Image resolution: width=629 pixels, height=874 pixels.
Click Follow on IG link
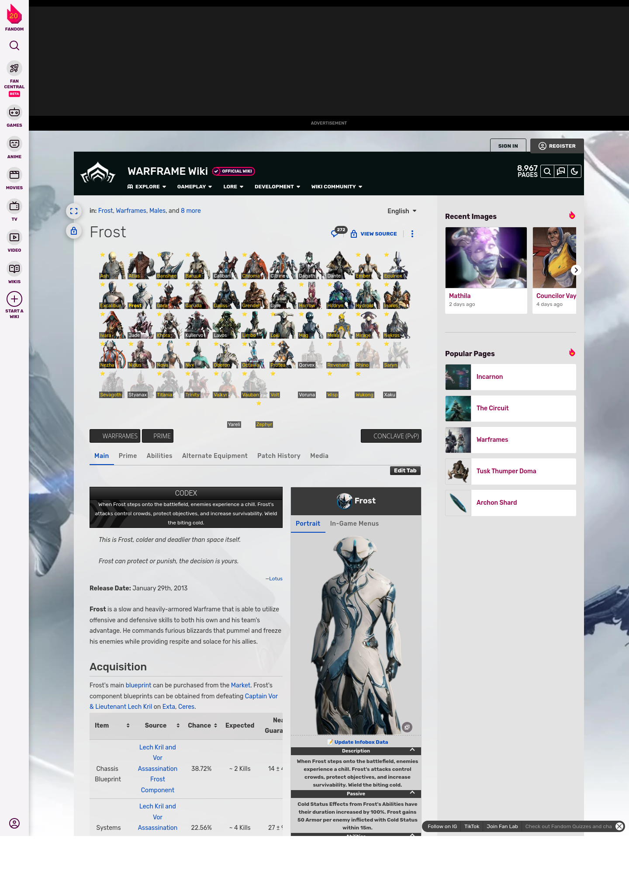point(442,826)
